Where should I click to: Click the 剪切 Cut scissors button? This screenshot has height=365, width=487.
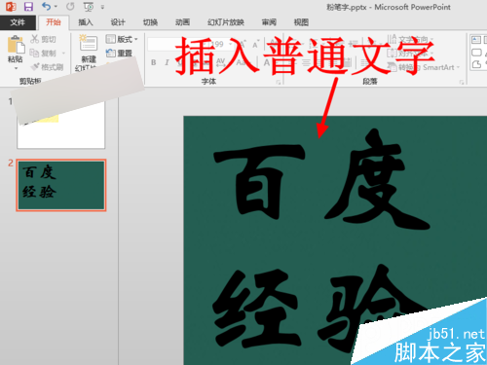click(43, 39)
